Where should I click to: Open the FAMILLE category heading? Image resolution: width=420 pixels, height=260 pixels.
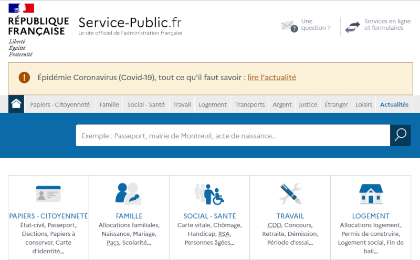click(129, 216)
